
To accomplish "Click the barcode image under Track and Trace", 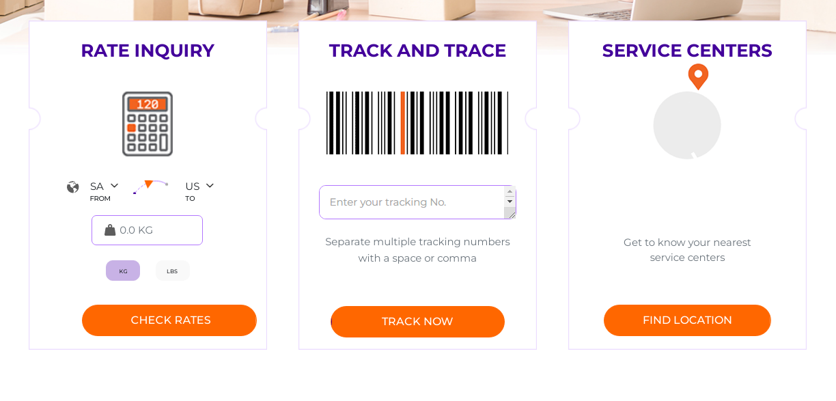I will click(417, 123).
